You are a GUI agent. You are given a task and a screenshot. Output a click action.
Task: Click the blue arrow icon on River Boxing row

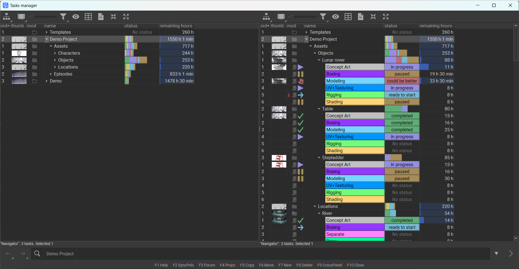[301, 227]
